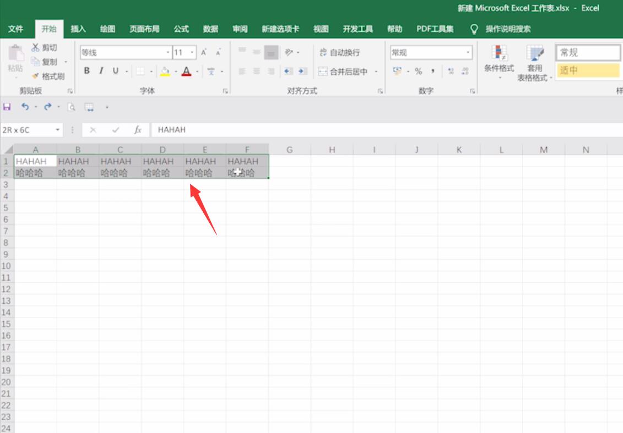Click the Format Painter (格式刷) icon
The image size is (623, 433).
point(36,76)
